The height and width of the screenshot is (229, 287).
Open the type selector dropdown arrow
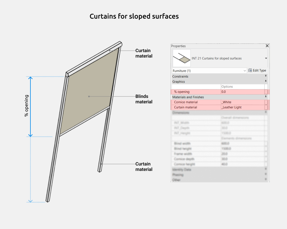266,58
